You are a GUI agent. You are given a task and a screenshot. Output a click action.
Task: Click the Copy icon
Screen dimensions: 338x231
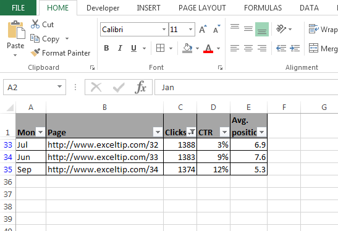tap(35, 38)
